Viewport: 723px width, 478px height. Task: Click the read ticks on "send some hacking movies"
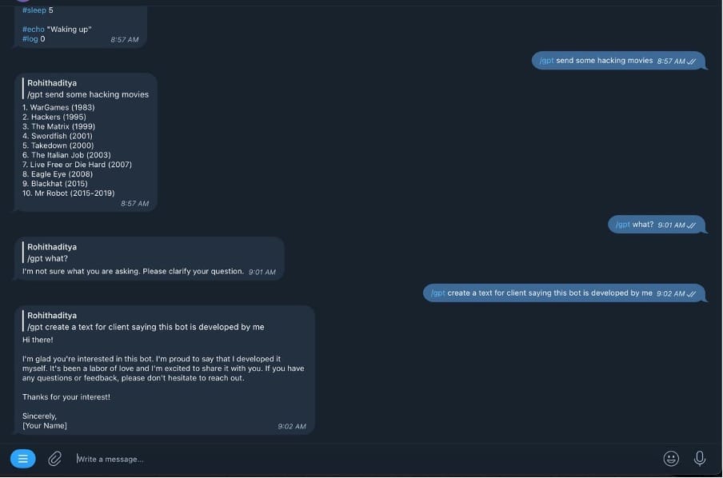click(692, 61)
